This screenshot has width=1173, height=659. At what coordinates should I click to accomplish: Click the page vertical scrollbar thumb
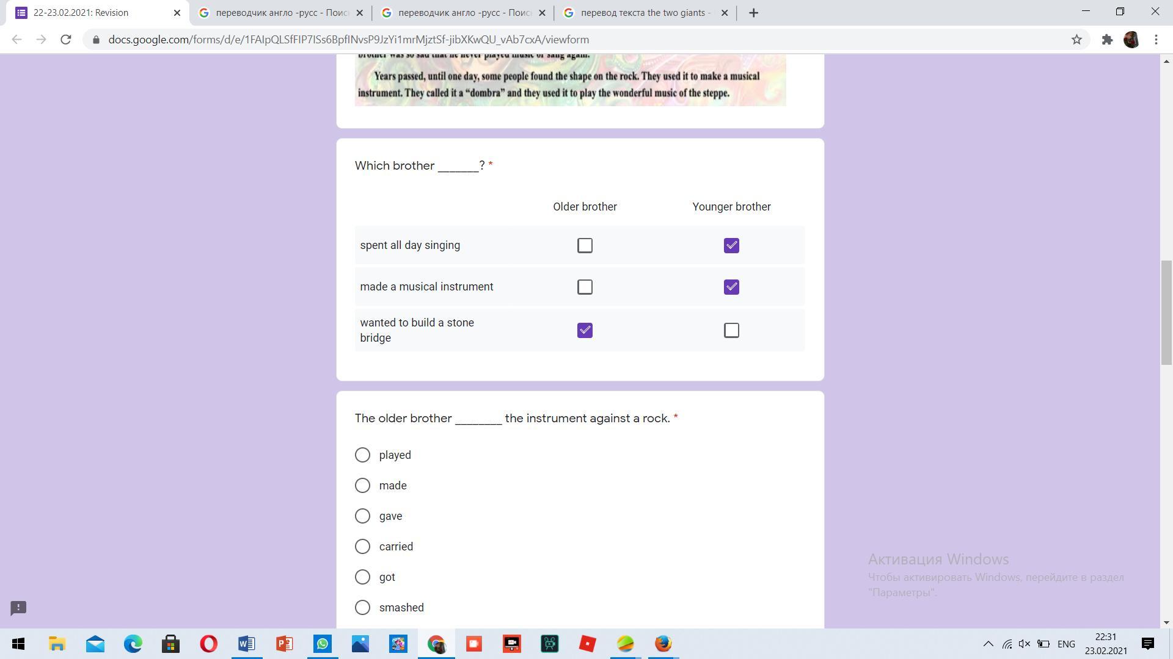[1166, 311]
